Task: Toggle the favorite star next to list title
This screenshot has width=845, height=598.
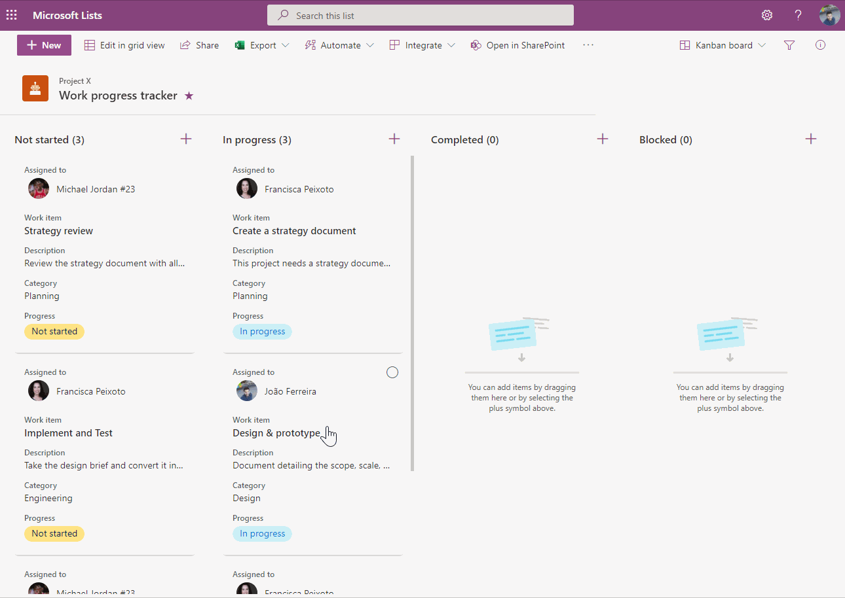Action: point(189,96)
